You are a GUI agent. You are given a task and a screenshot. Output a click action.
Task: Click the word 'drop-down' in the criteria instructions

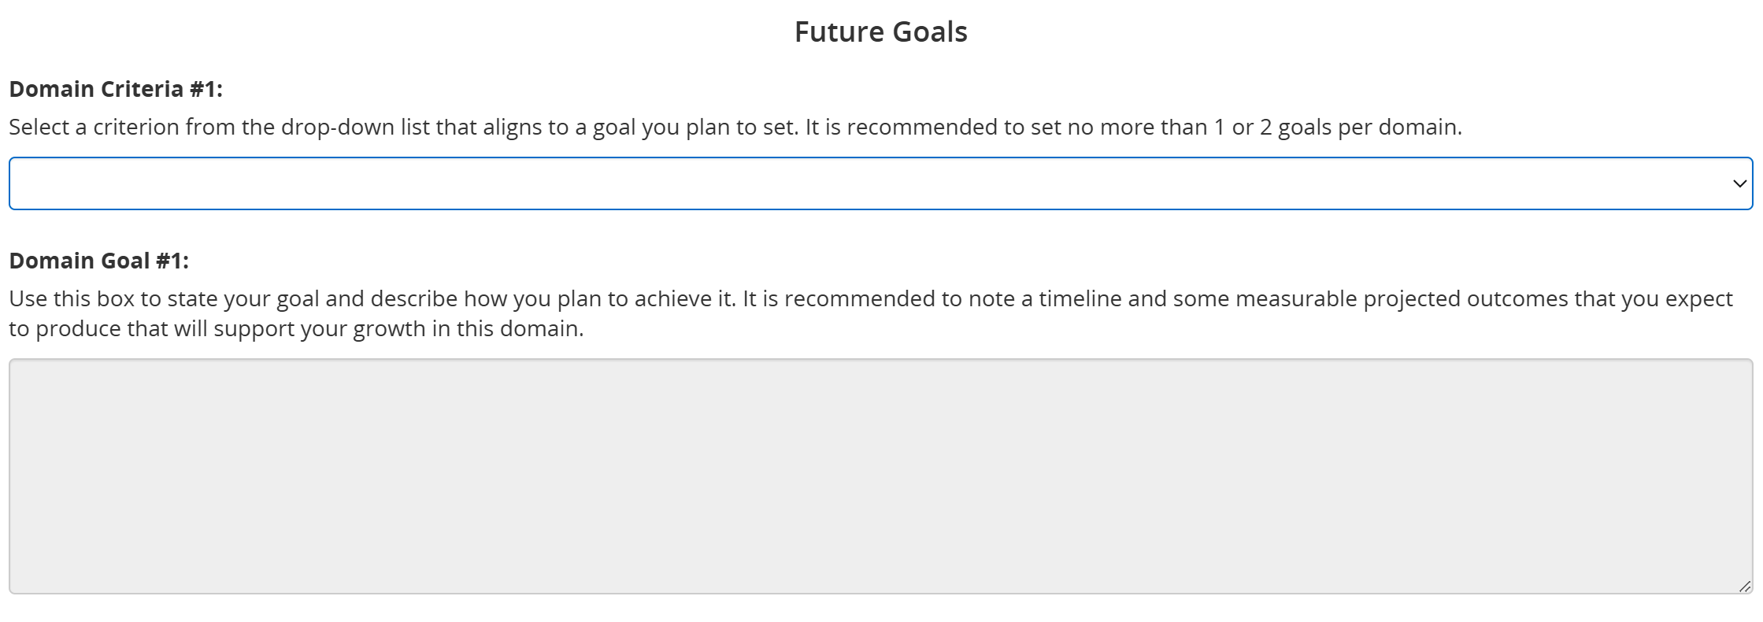tap(338, 127)
